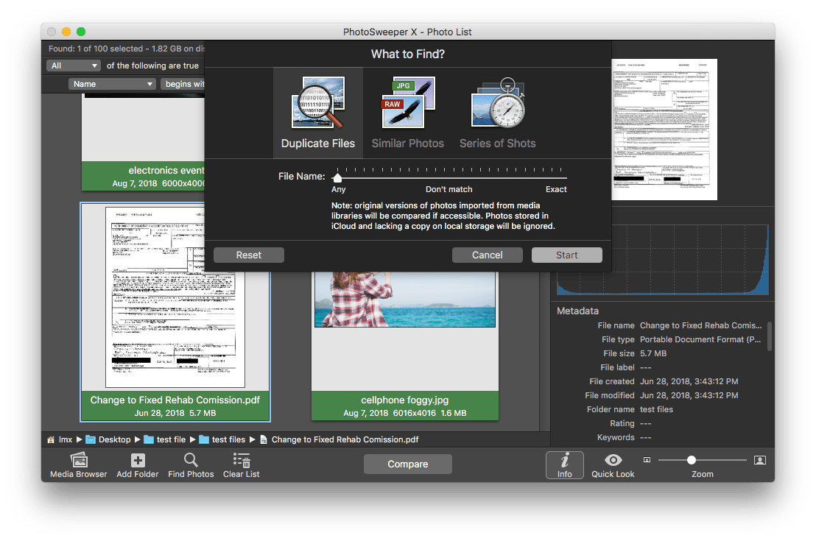Screen dimensions: 816x541
Task: Open the 'All' match condition dropdown
Action: (74, 66)
